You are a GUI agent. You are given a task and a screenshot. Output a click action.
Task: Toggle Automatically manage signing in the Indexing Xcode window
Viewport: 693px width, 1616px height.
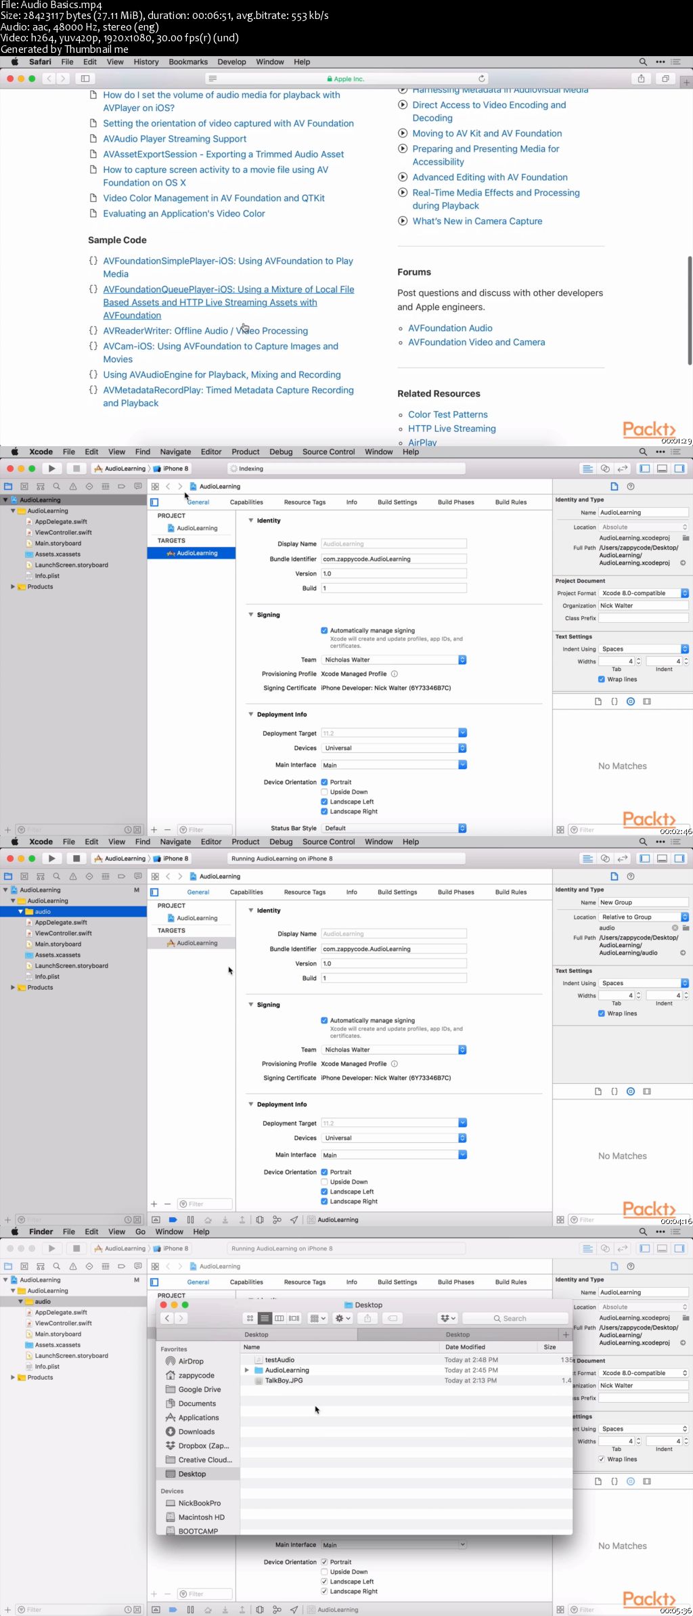click(x=324, y=630)
